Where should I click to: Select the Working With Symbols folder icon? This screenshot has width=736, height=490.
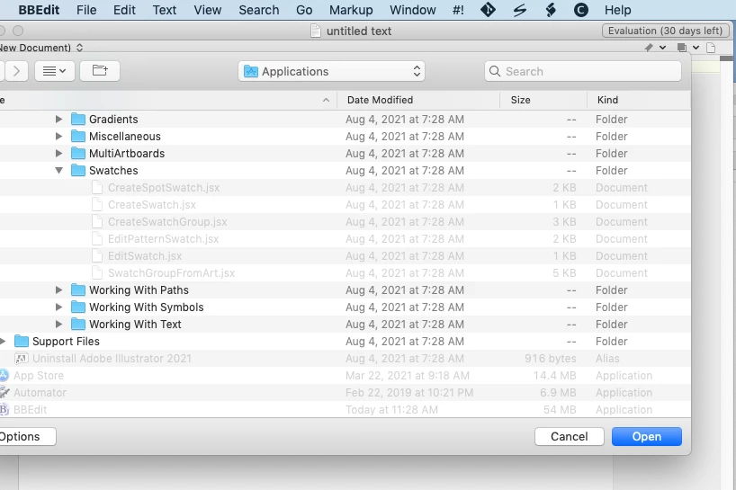pyautogui.click(x=78, y=307)
